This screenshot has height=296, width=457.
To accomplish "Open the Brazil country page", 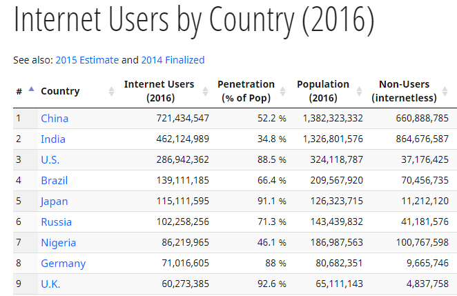I will [x=55, y=181].
